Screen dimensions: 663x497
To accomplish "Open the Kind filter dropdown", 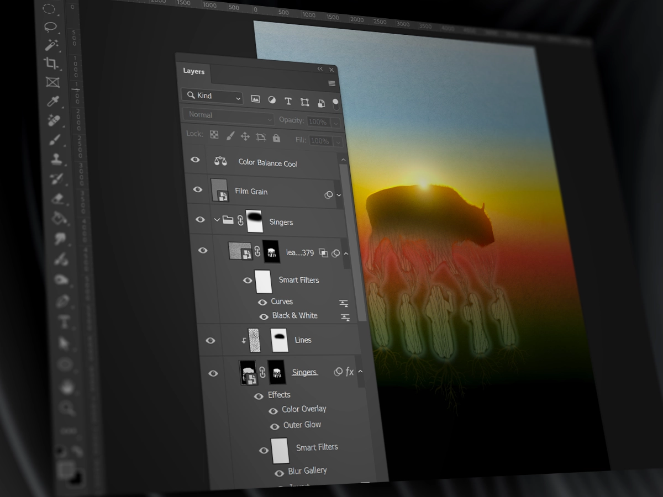I will coord(212,96).
